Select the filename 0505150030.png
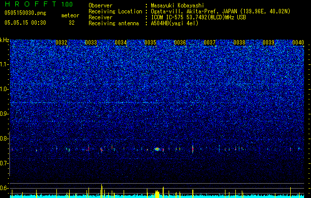 pos(25,13)
